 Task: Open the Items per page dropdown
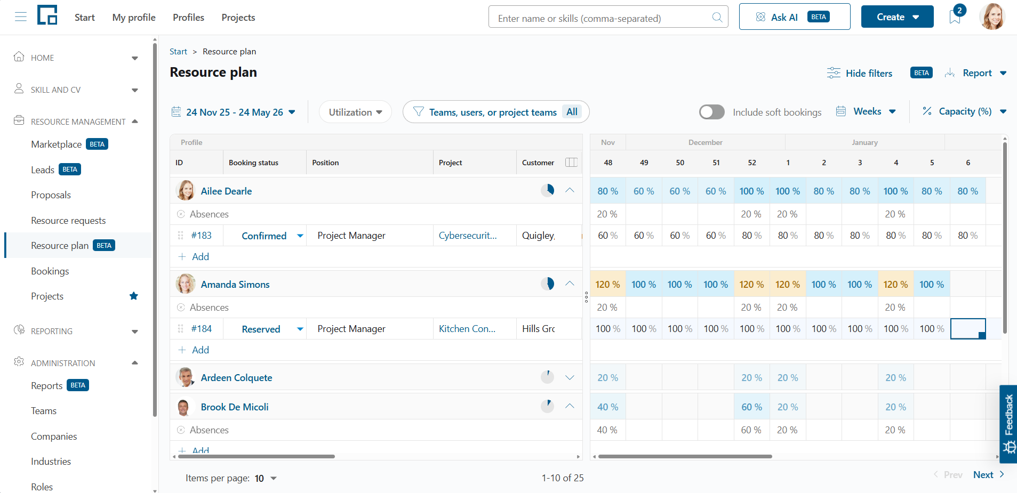(266, 478)
